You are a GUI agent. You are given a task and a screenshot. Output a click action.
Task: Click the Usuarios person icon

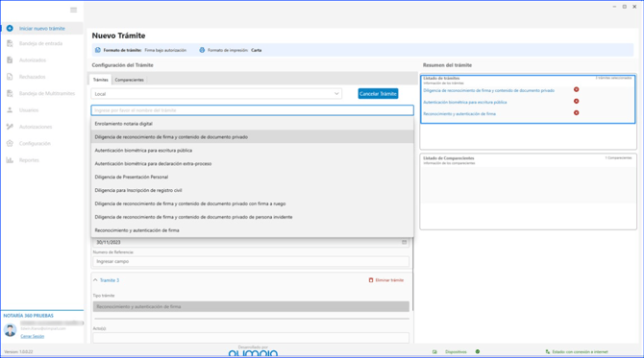coord(10,110)
